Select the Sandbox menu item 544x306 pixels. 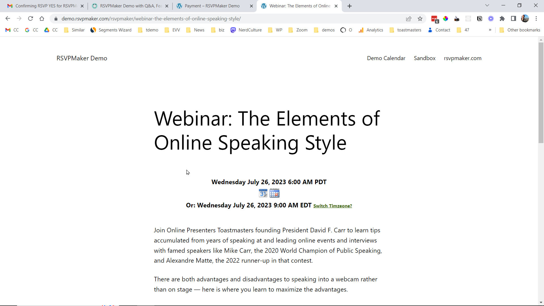[424, 58]
